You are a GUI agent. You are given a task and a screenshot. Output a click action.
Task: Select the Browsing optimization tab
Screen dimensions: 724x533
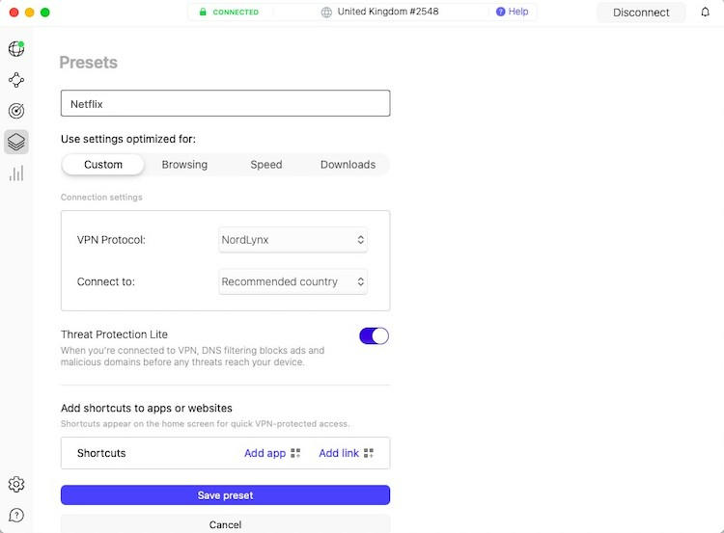click(184, 165)
